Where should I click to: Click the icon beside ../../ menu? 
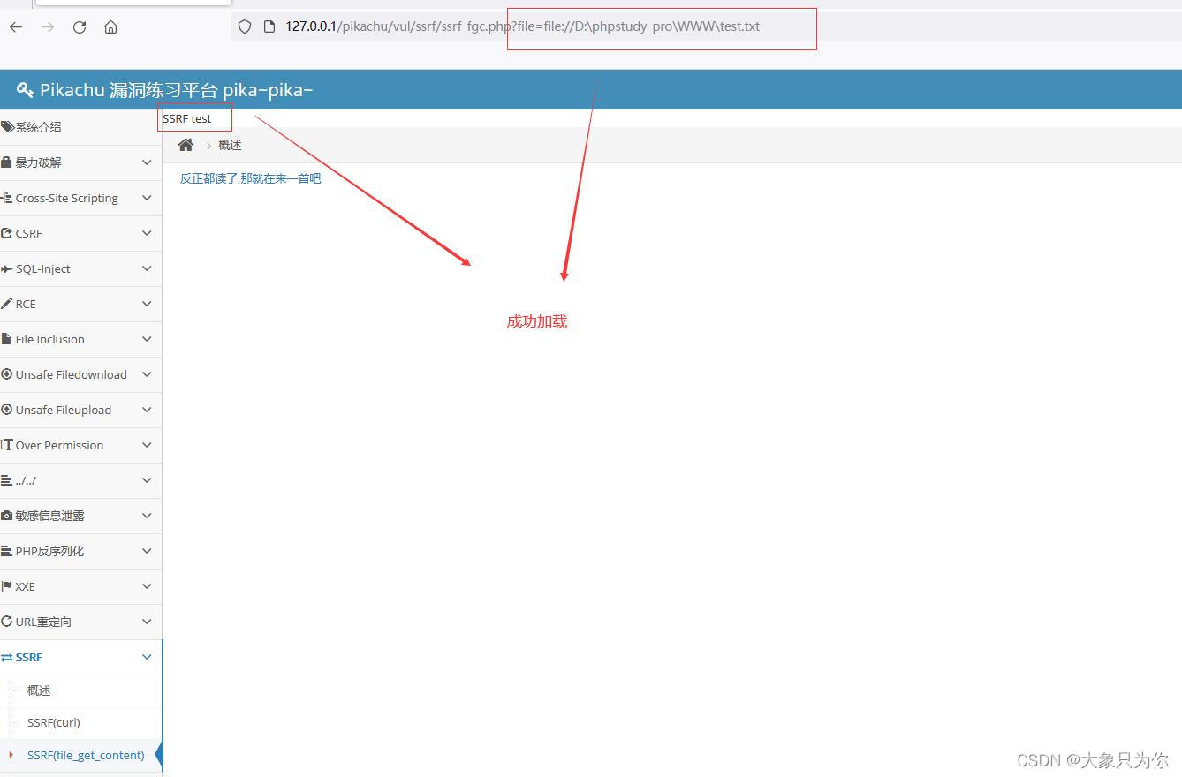point(7,480)
